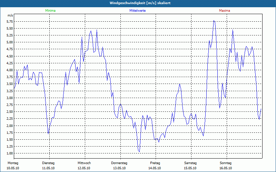Click the 1,00 y-axis value
Image resolution: width=276 pixels, height=172 pixels.
click(10, 153)
